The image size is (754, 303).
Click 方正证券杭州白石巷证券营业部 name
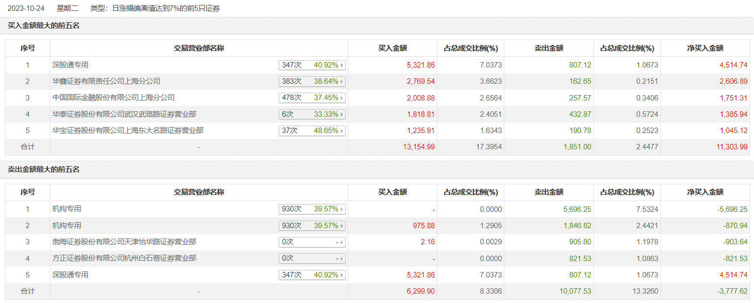pyautogui.click(x=124, y=258)
